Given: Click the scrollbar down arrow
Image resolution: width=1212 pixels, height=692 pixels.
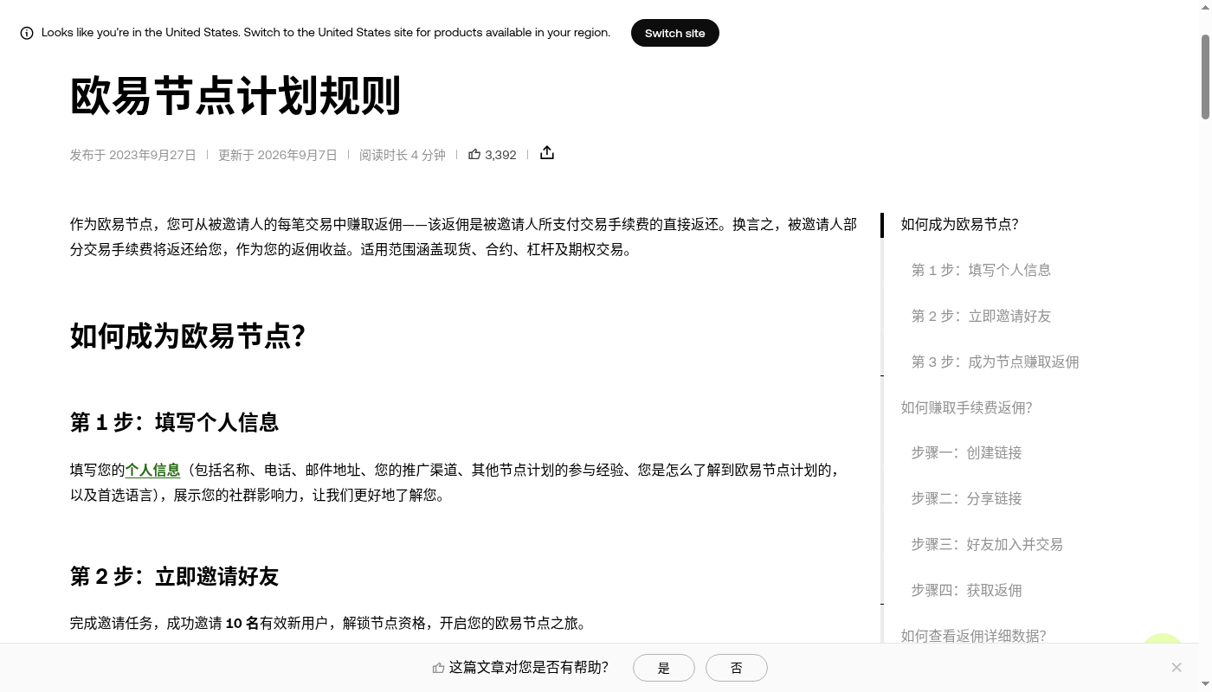Looking at the screenshot, I should (x=1205, y=685).
